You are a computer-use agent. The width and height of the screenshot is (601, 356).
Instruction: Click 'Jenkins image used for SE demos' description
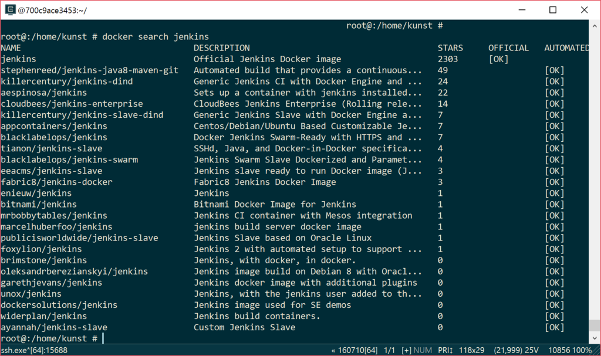[x=272, y=304]
